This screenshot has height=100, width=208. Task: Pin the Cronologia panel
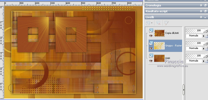point(201,5)
